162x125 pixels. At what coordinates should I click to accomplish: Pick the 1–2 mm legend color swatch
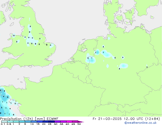pos(16,122)
